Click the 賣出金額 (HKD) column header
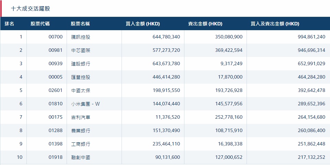Screen dimensions: 330x165 pos(205,24)
